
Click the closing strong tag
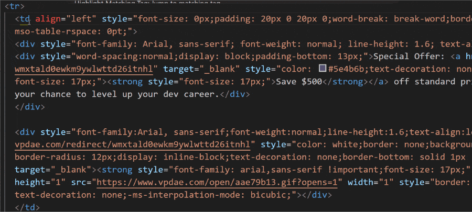[345, 82]
